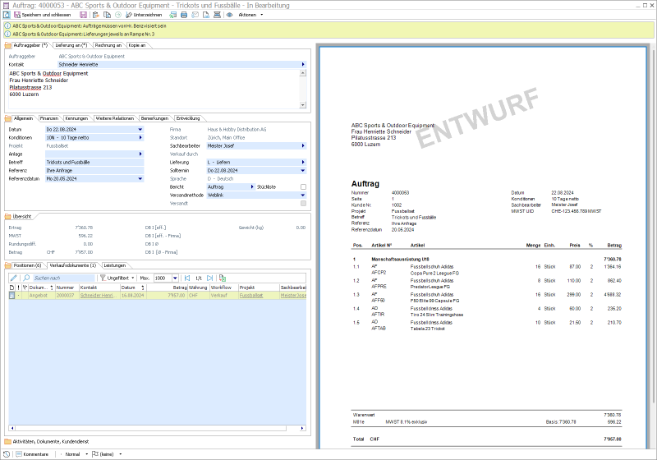Click the Kommentare button in the status bar
This screenshot has width=657, height=460.
click(32, 454)
